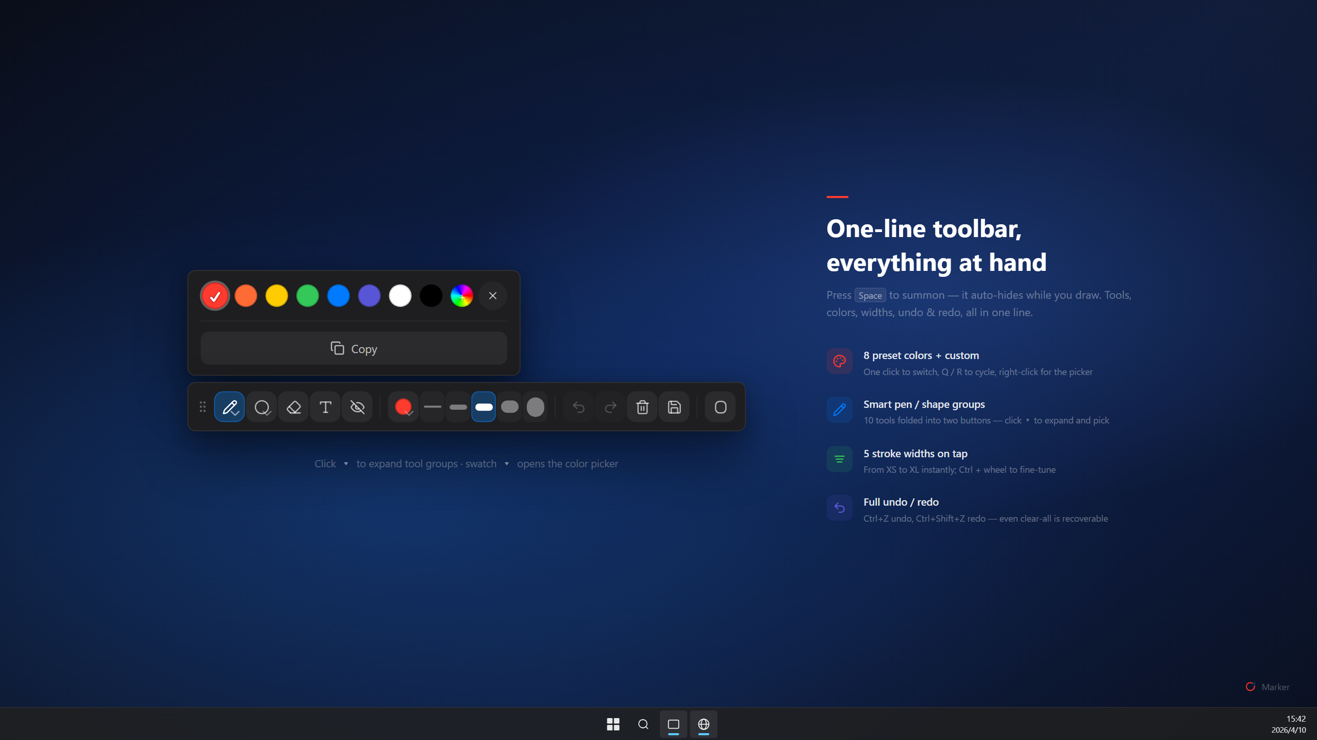This screenshot has height=740, width=1317.
Task: Click the Copy button
Action: coord(354,348)
